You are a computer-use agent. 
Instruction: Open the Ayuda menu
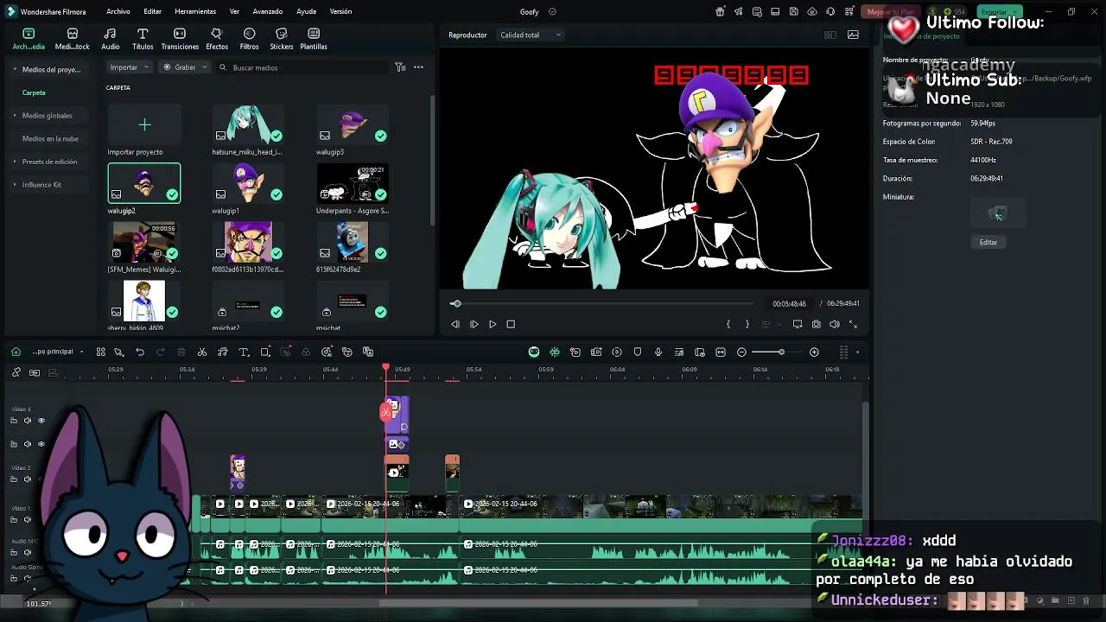(306, 11)
